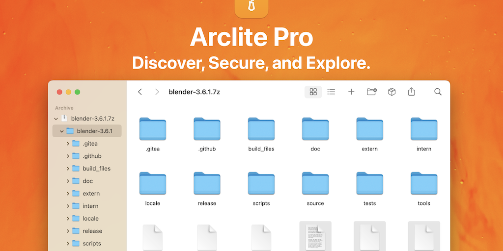
Task: Expand doc in the sidebar tree
Action: [68, 181]
